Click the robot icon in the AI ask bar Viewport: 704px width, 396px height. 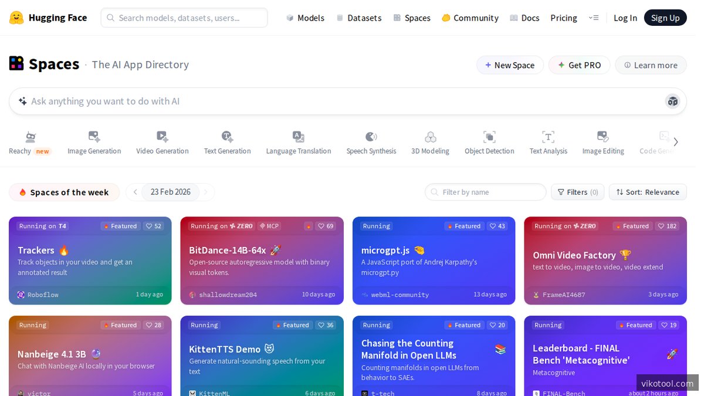672,101
